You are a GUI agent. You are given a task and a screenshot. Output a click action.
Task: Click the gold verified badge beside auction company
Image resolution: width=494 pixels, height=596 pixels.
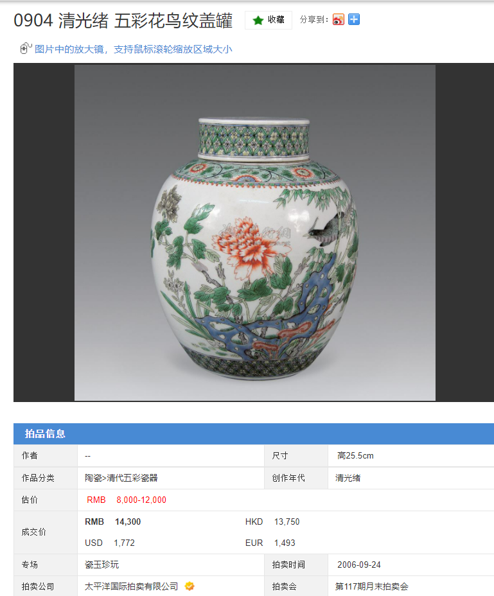click(x=189, y=586)
